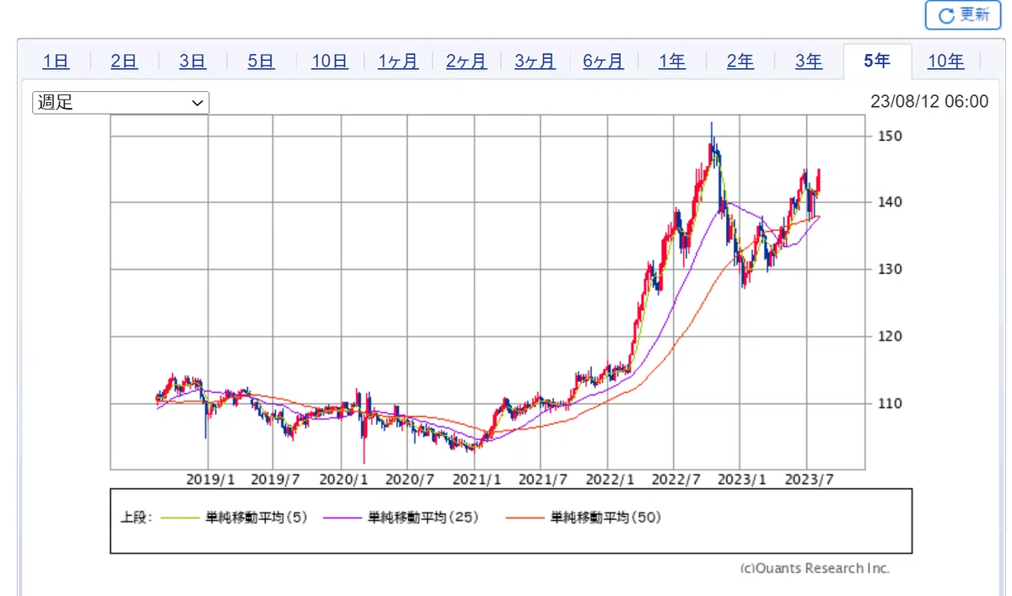Select the 3ヶ月 range tab
Image resolution: width=1012 pixels, height=596 pixels.
pyautogui.click(x=535, y=61)
